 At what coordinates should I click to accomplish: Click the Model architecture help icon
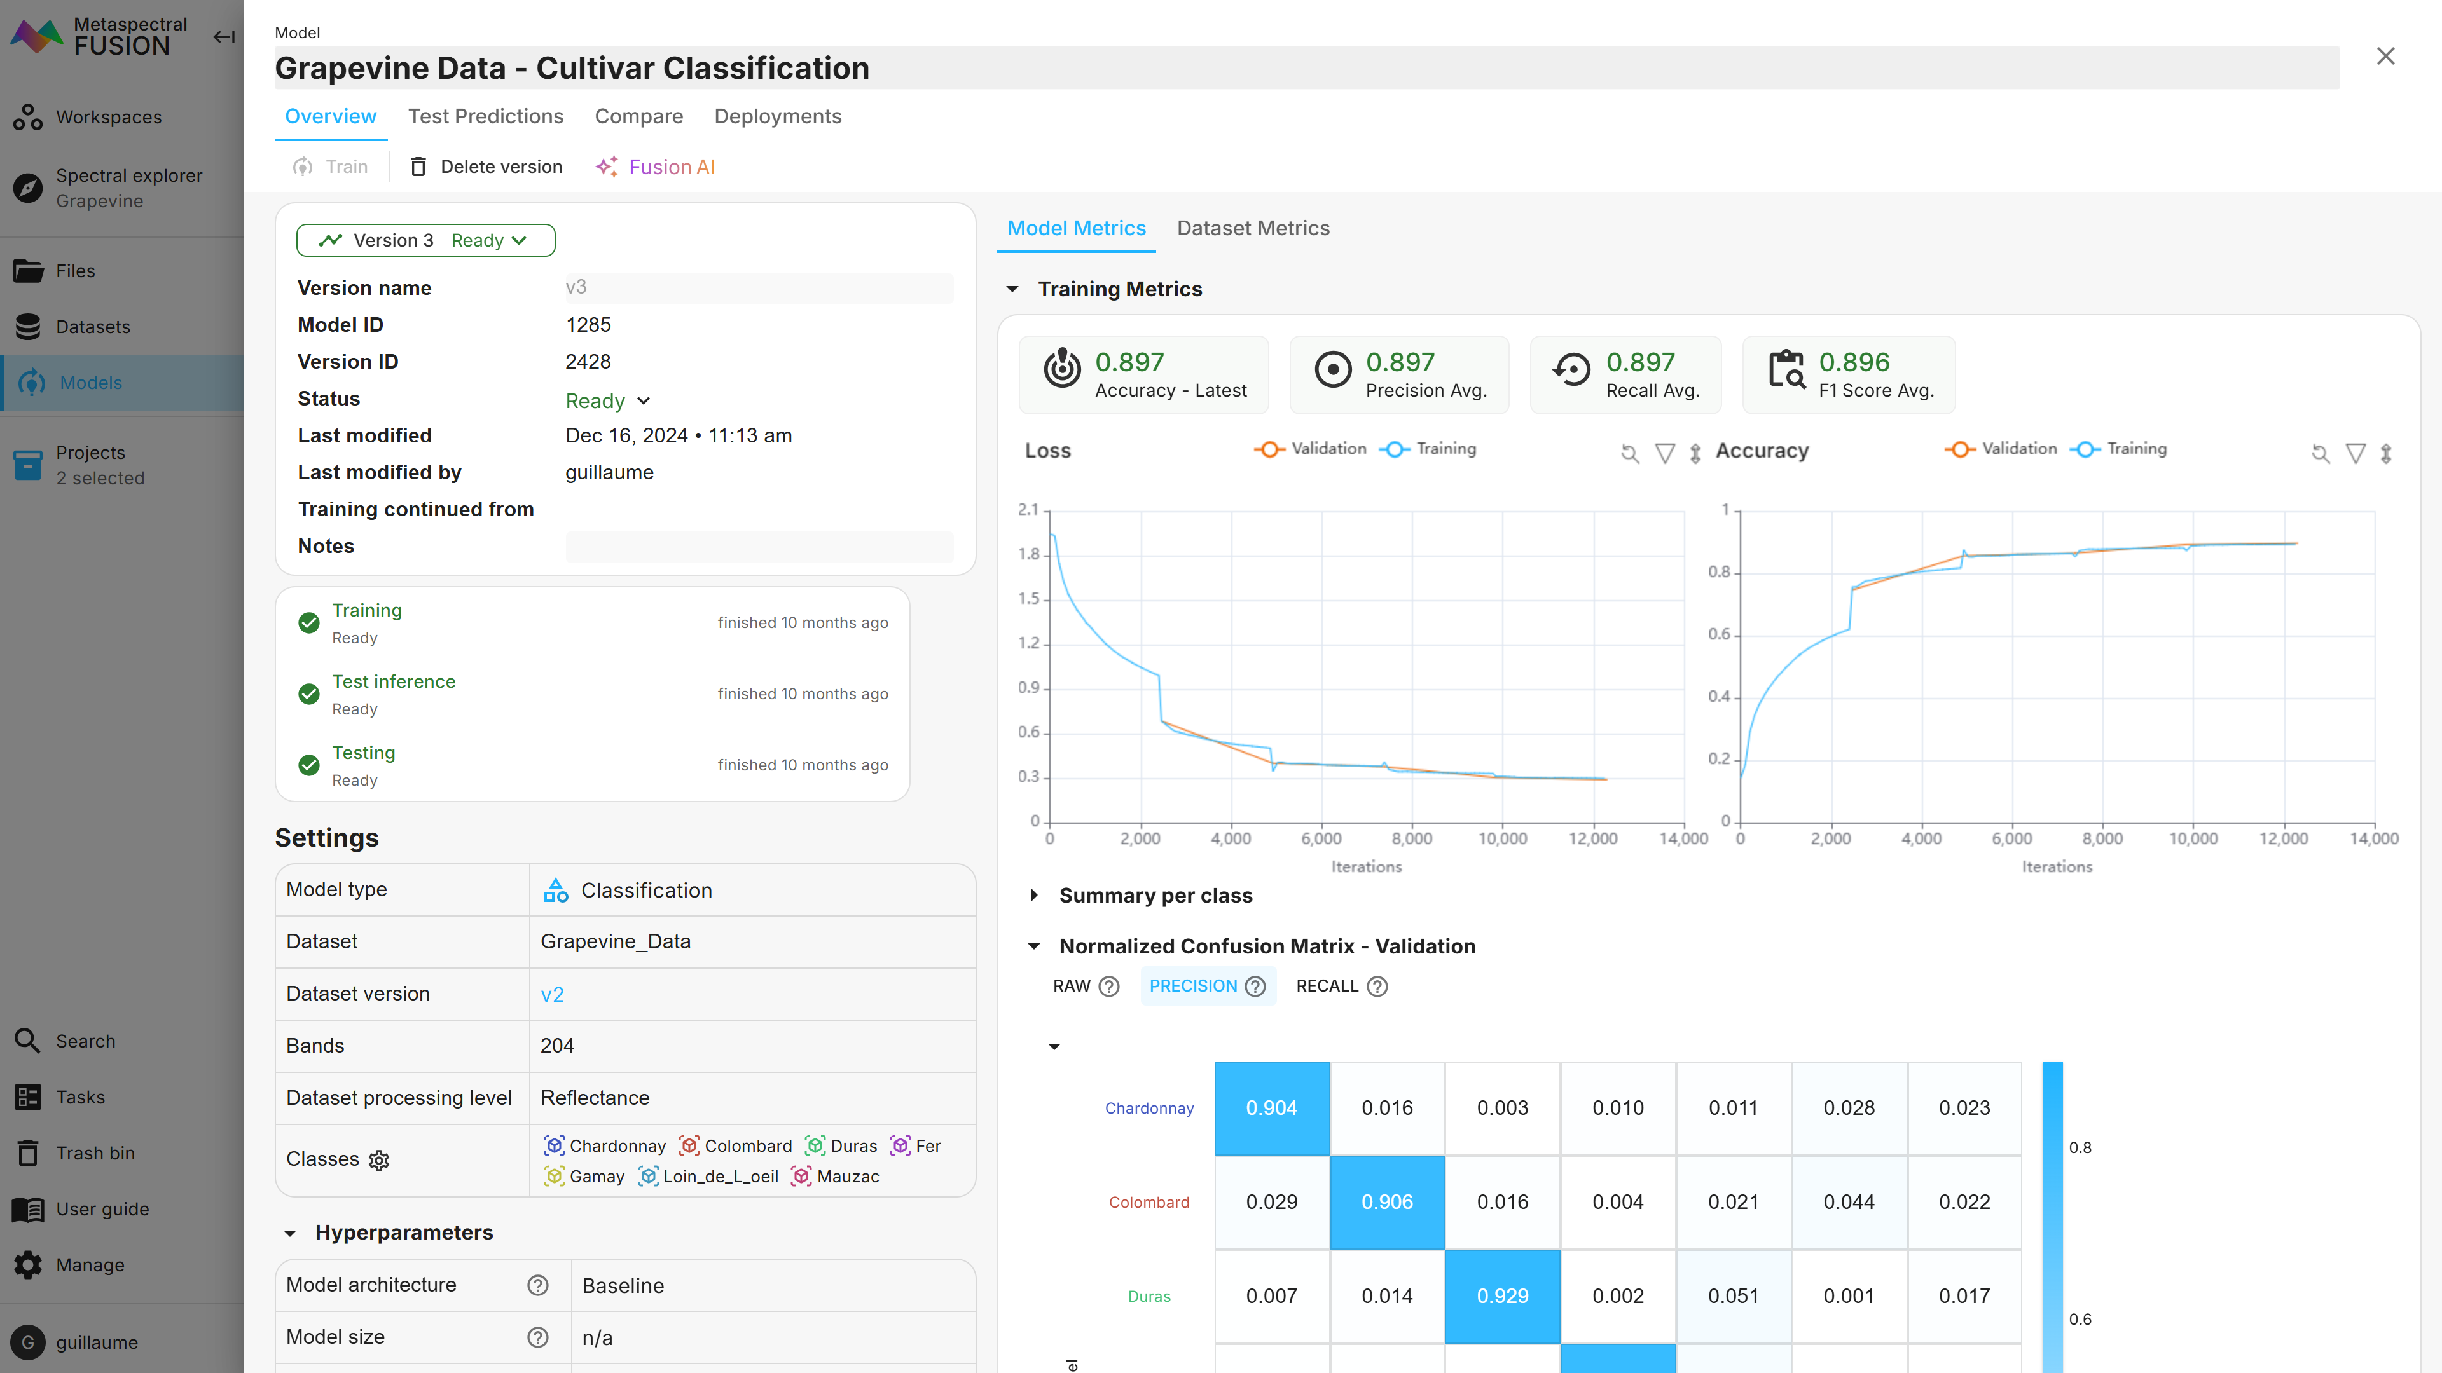click(537, 1285)
